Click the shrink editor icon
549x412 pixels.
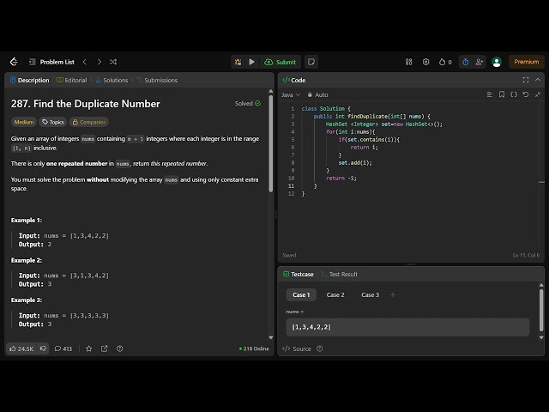coord(538,94)
